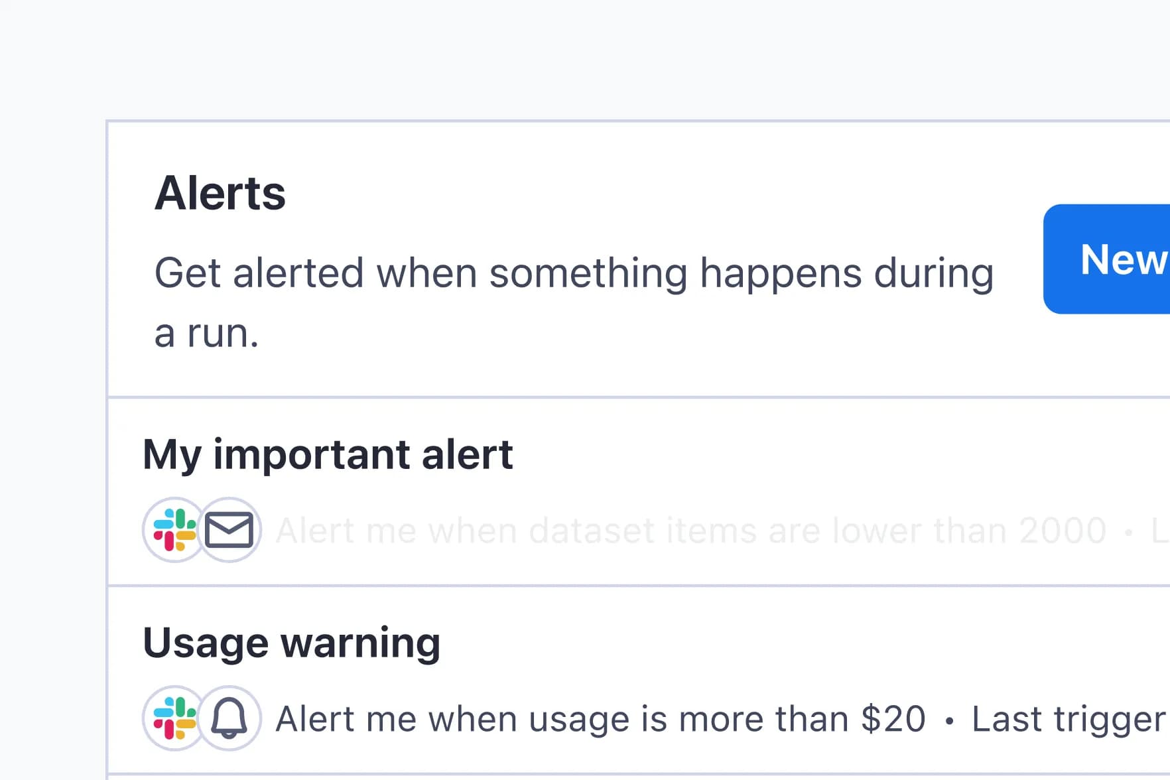Click the $20 threshold value

[x=893, y=719]
